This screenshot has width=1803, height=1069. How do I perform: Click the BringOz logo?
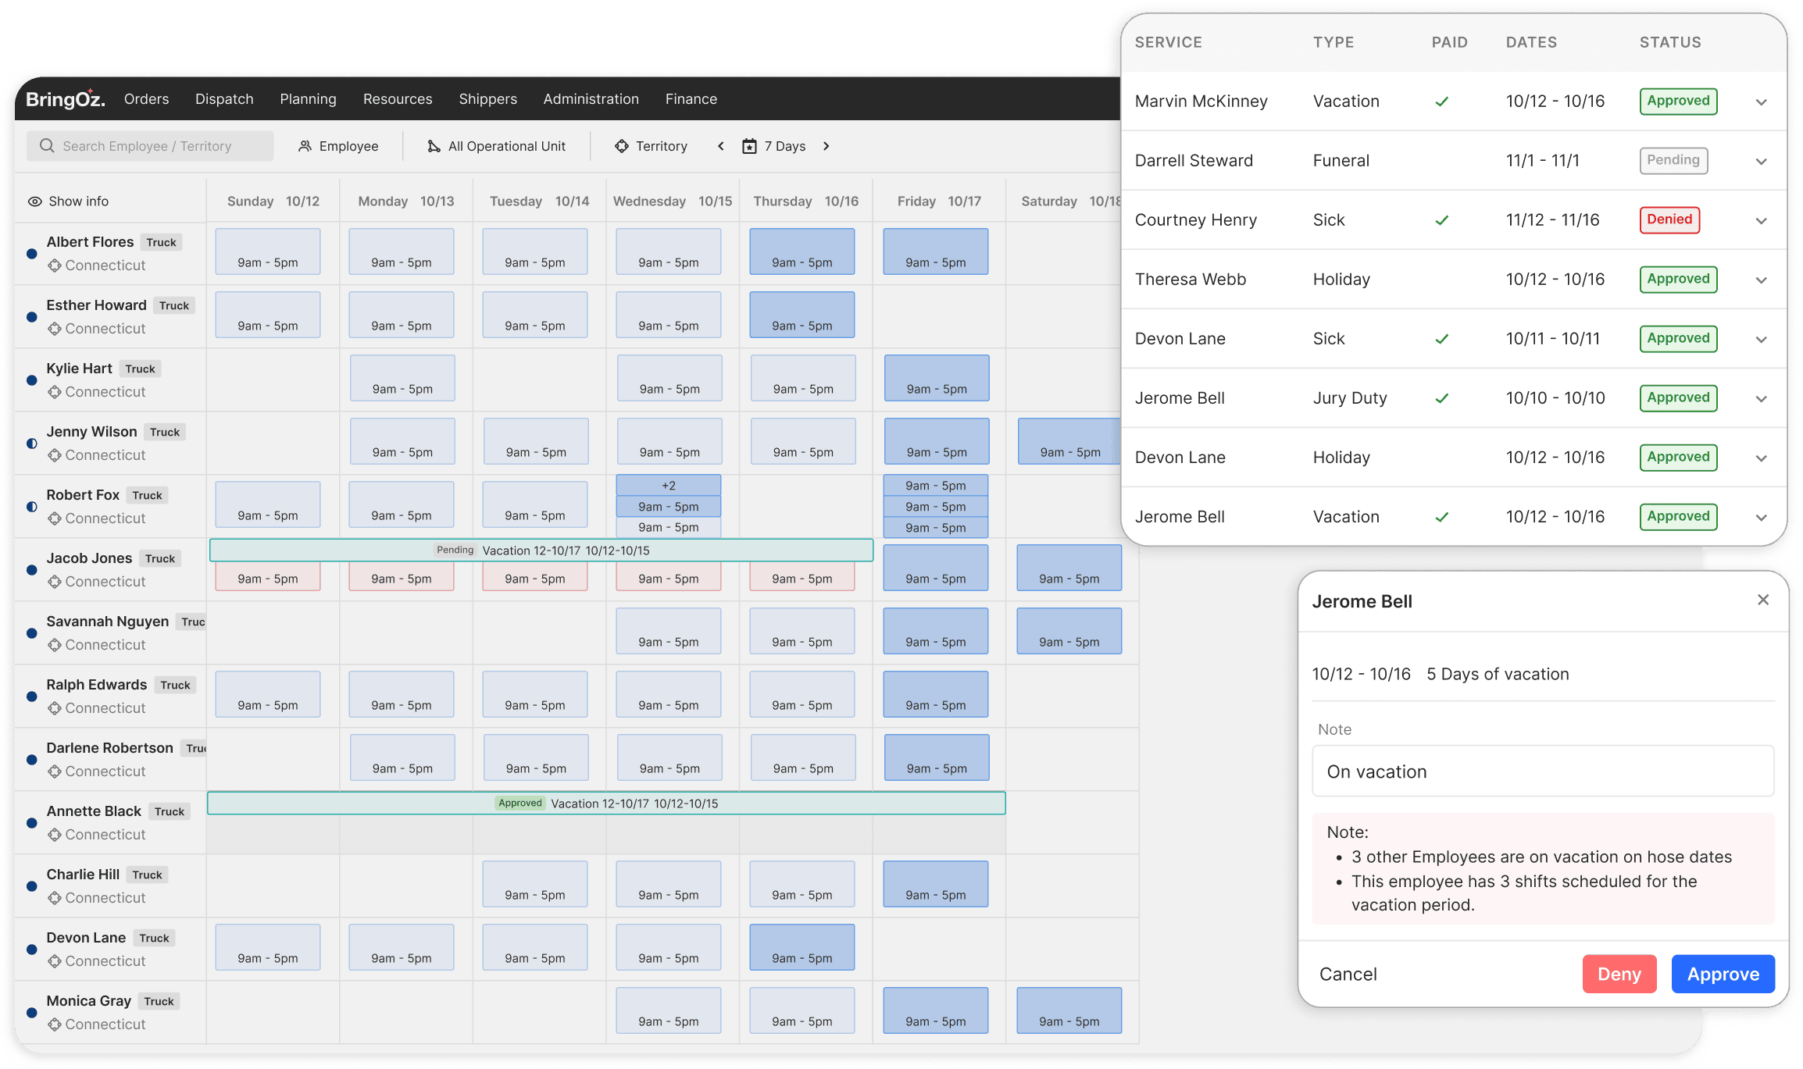coord(65,99)
